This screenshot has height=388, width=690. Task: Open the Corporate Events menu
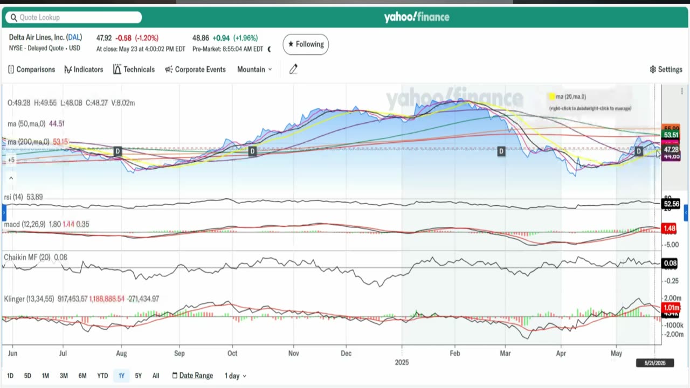(x=195, y=70)
